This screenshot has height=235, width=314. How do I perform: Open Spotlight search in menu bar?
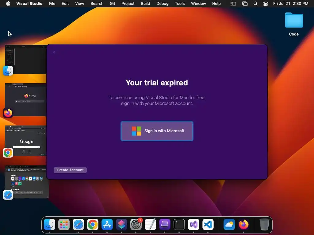pyautogui.click(x=255, y=4)
